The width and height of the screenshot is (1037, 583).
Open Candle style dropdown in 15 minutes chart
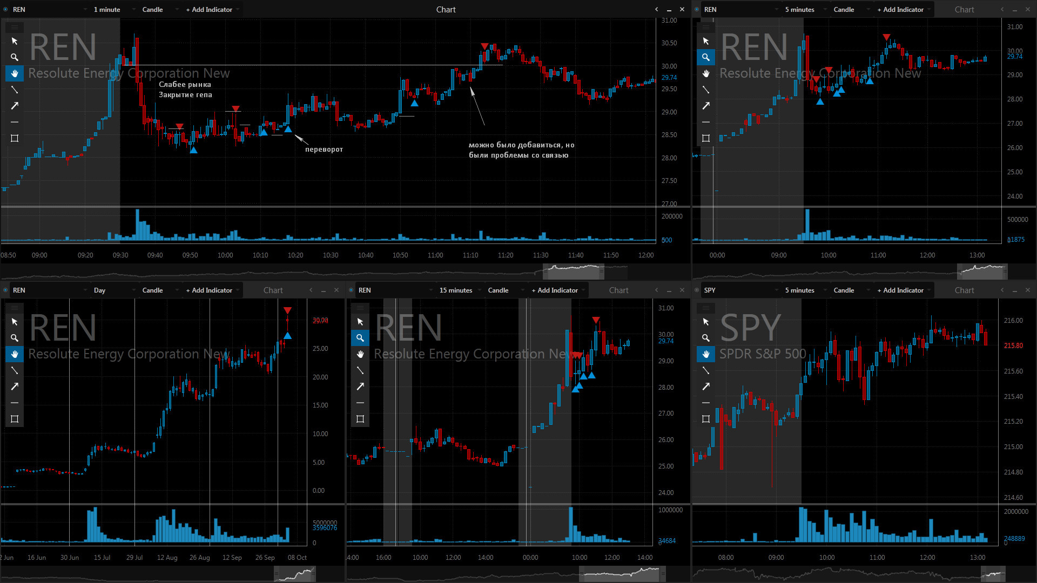coord(505,290)
